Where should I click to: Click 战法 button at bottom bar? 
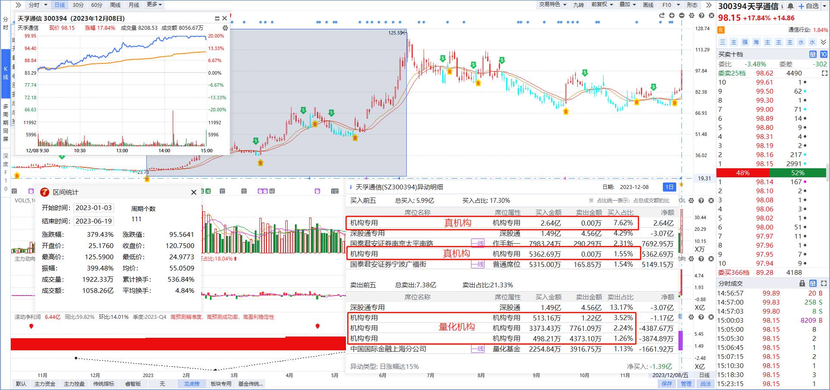click(706, 384)
